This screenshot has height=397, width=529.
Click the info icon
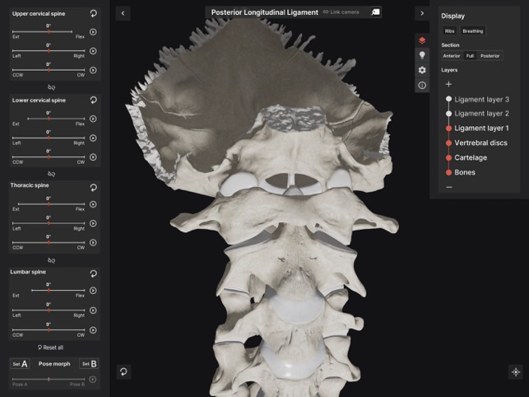422,85
